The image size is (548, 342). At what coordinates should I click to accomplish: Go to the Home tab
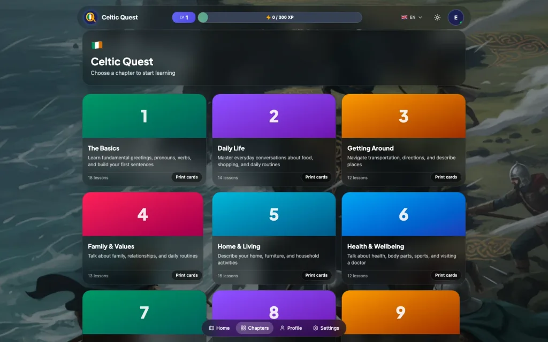click(219, 328)
